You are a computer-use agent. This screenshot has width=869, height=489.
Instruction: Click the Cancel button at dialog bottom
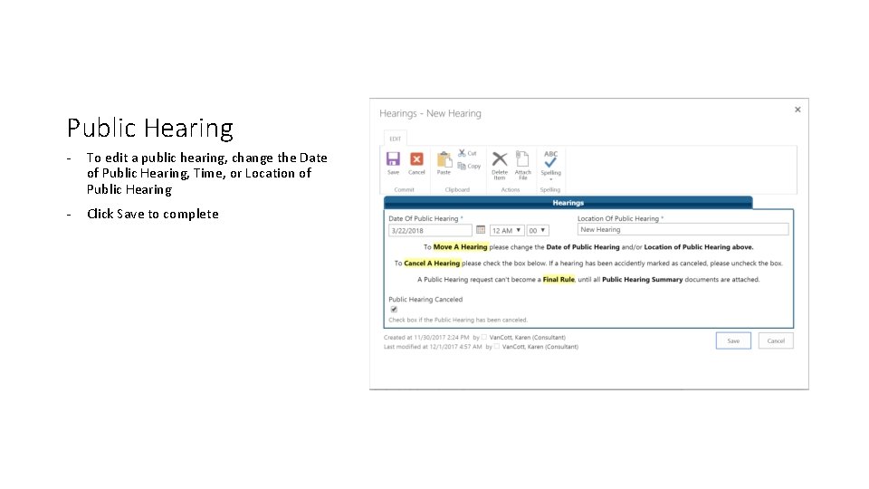pyautogui.click(x=776, y=341)
